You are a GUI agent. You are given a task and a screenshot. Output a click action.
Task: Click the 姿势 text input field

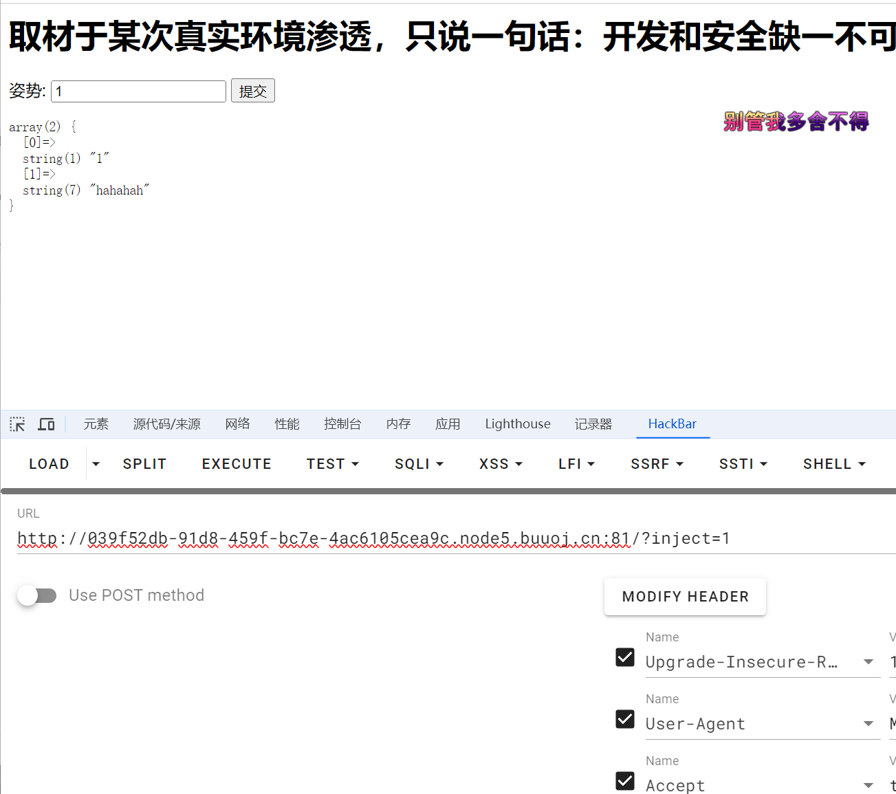coord(138,91)
